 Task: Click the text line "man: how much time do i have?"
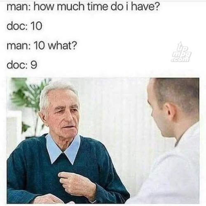[83, 7]
